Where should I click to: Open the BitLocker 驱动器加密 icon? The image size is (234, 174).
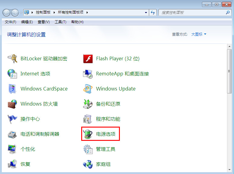click(x=12, y=59)
